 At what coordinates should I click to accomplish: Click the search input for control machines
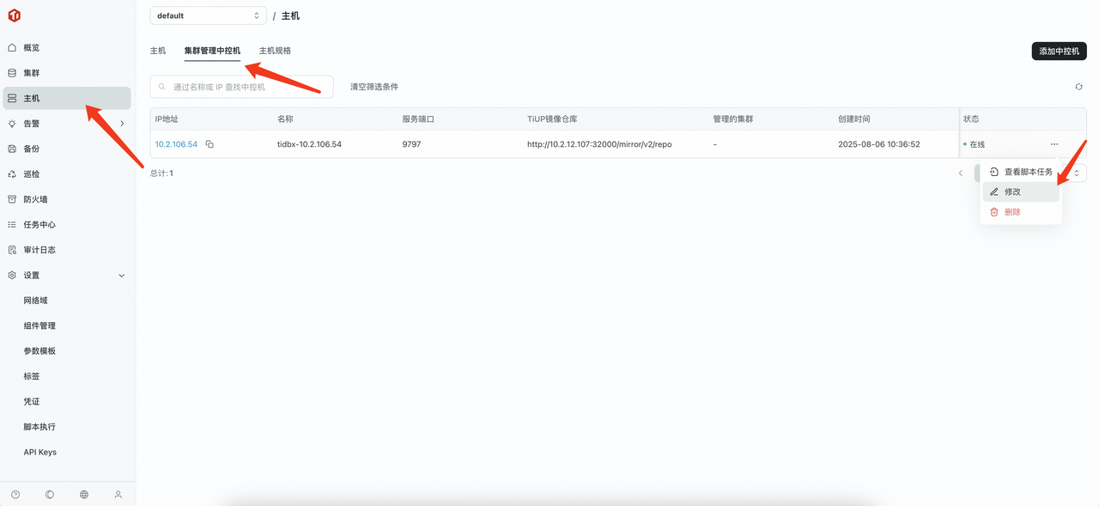coord(241,86)
